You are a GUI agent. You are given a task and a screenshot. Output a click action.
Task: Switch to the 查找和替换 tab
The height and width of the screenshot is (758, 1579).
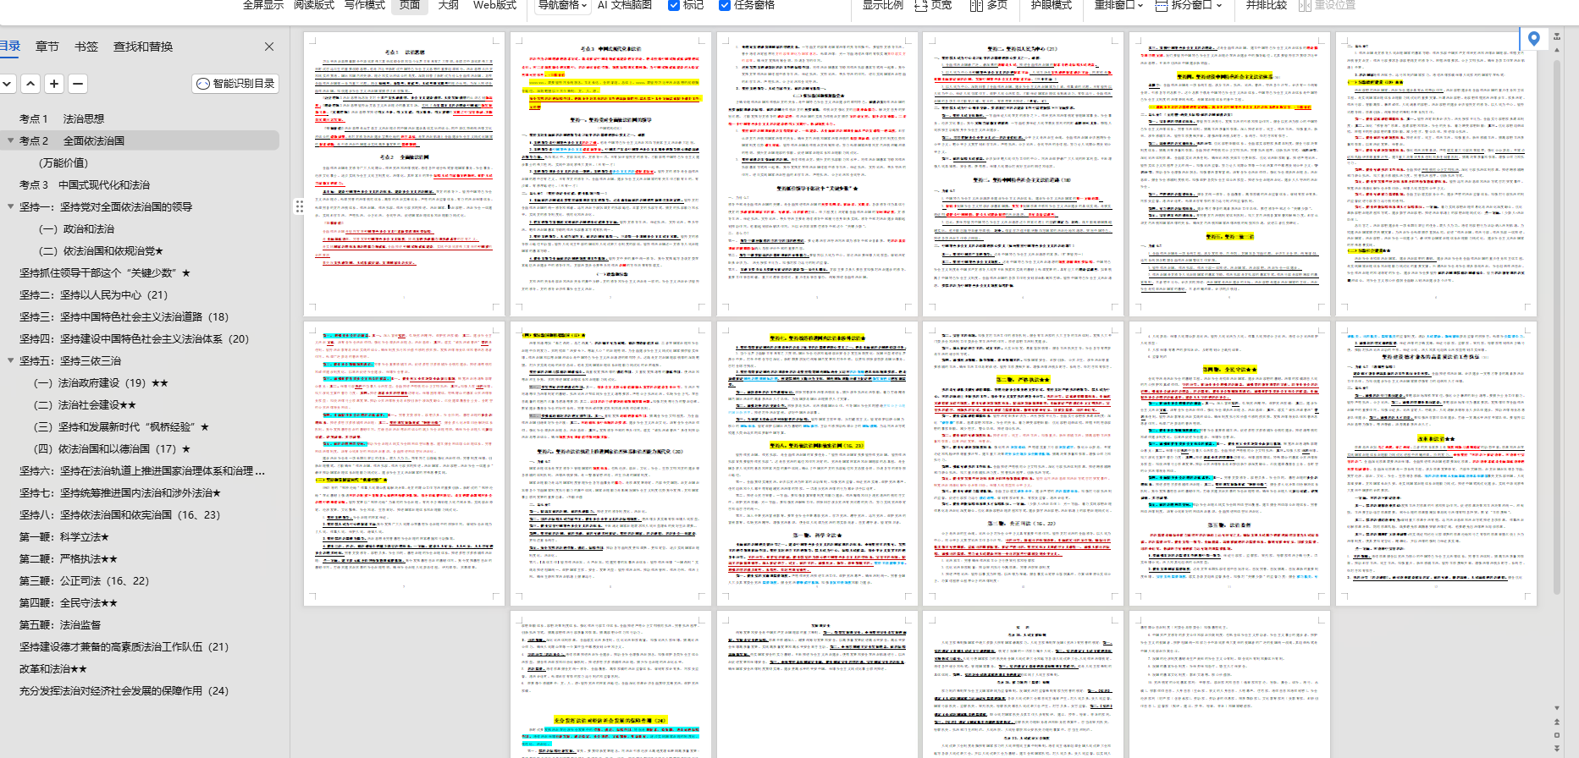click(143, 47)
